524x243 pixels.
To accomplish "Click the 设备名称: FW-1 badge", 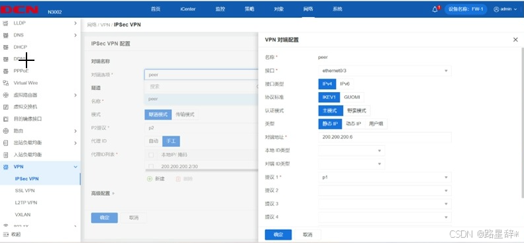I will (x=466, y=9).
